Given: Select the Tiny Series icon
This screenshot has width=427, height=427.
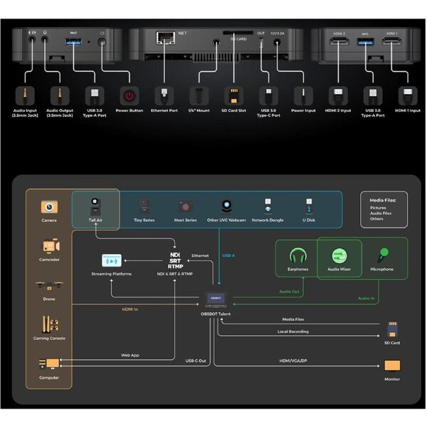Looking at the screenshot, I should [x=144, y=206].
